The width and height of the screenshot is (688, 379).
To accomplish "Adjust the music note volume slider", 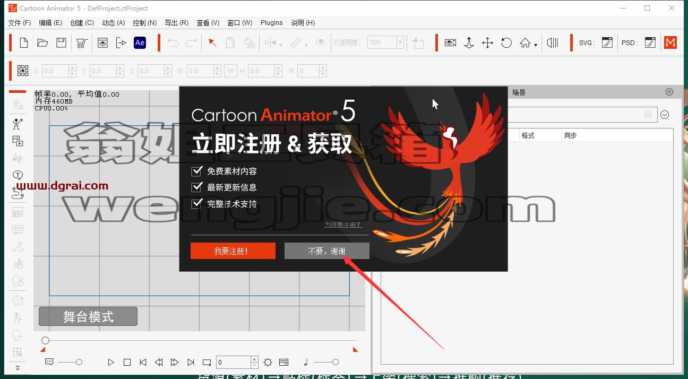I will click(x=335, y=362).
